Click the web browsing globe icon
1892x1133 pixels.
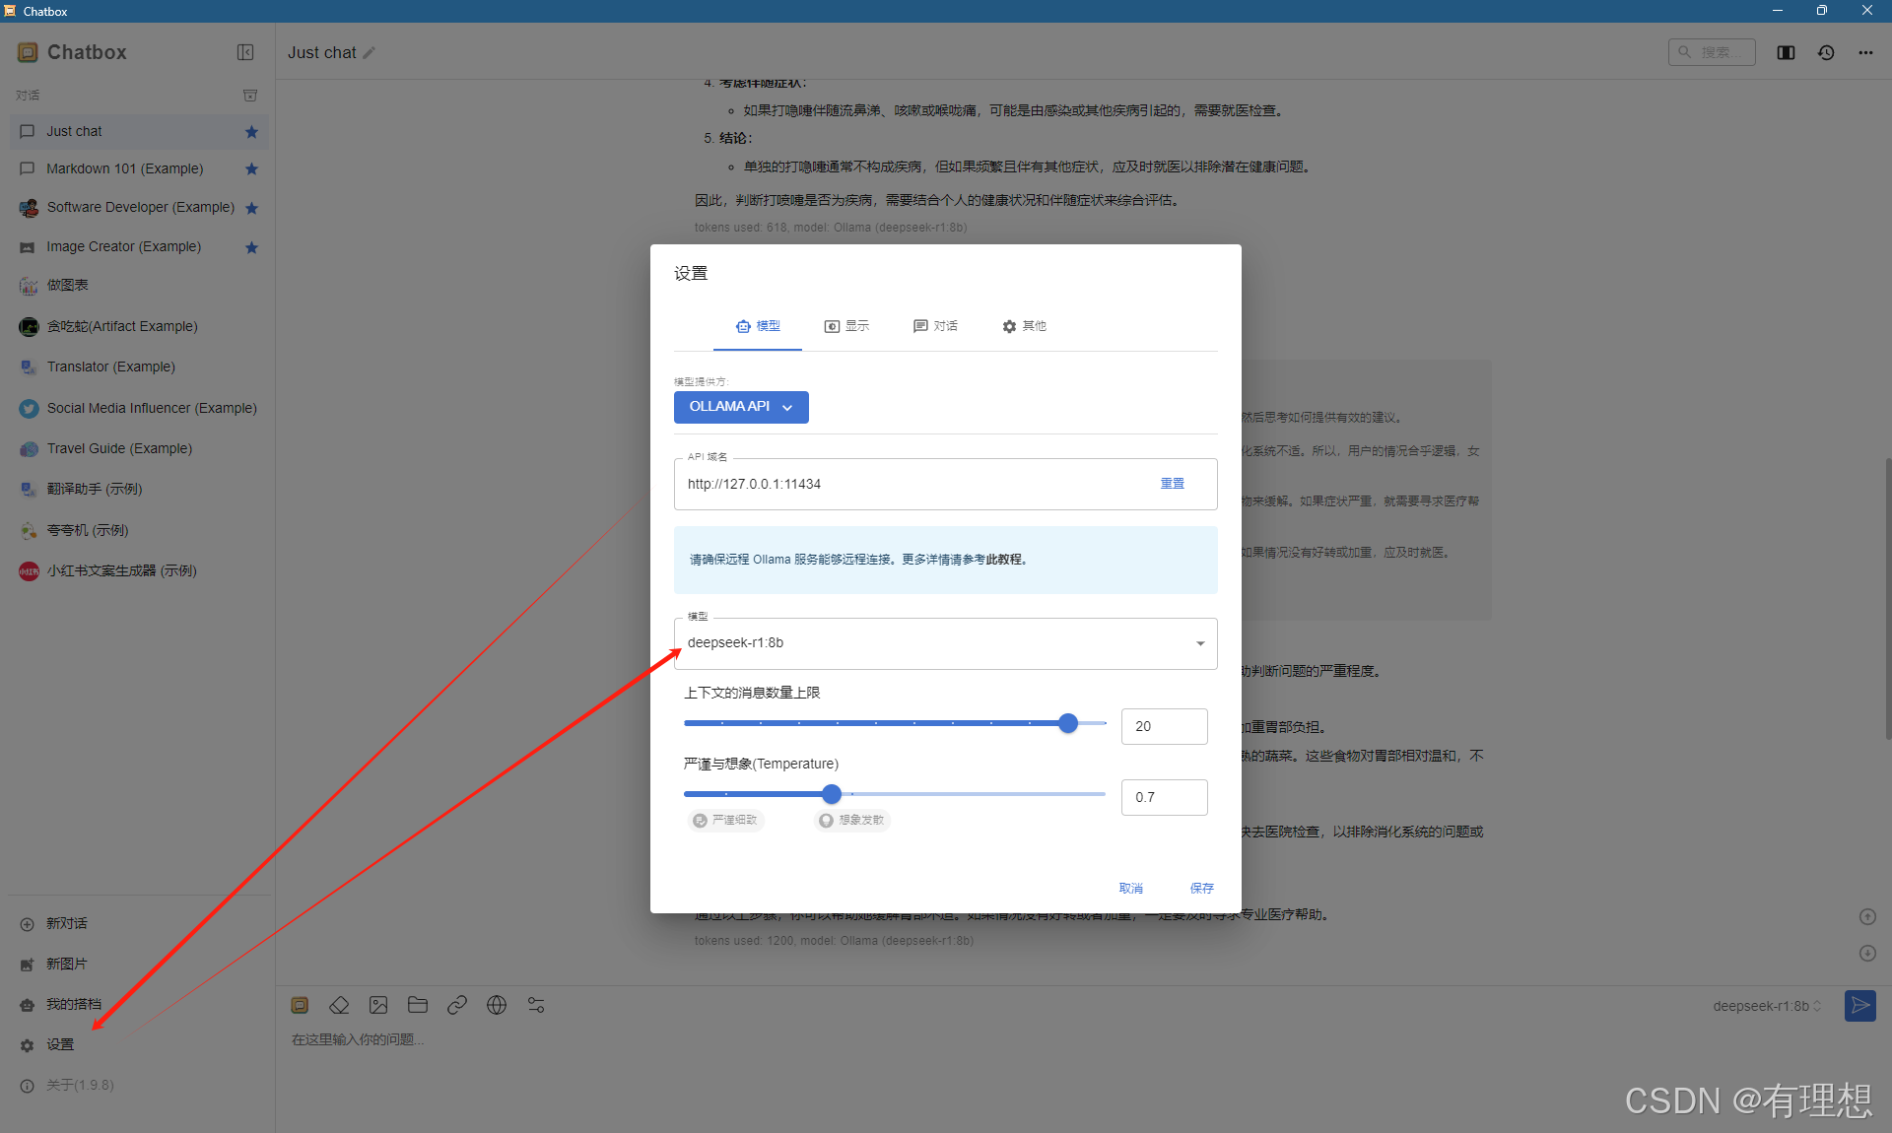497,1005
